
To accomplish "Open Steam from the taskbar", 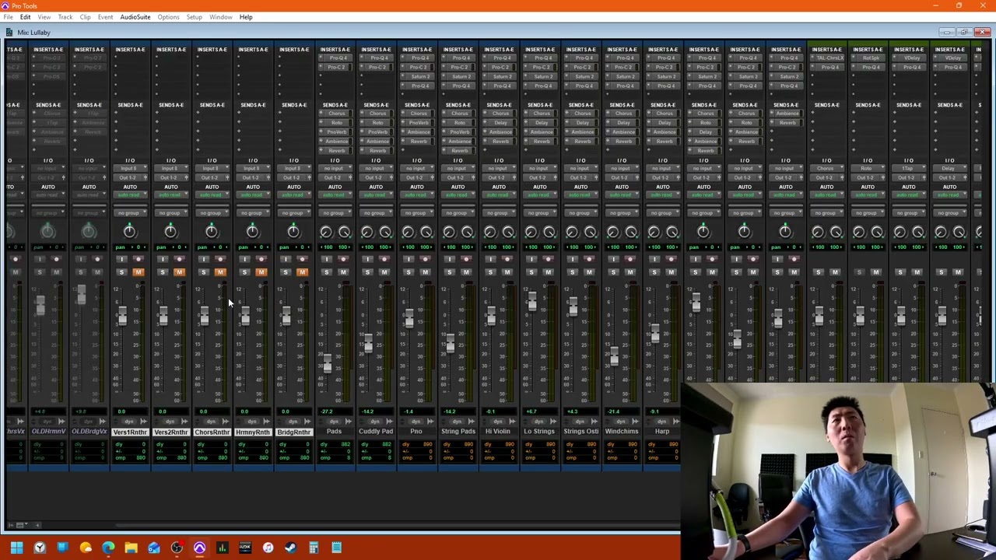I will (x=290, y=548).
